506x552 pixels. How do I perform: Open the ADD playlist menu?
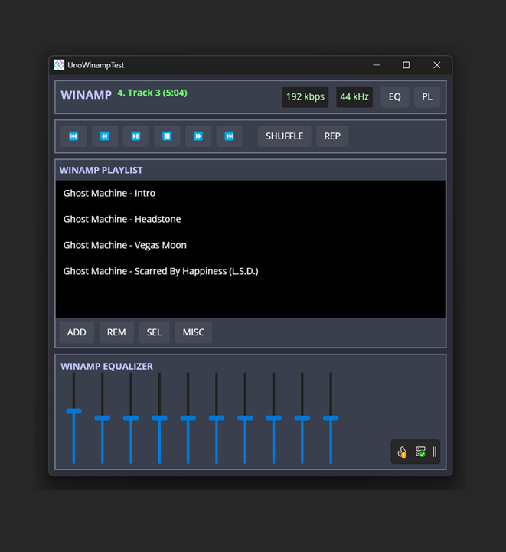(77, 332)
